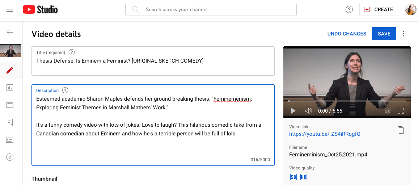418x185 pixels.
Task: Open the youtu.be video link
Action: [325, 134]
